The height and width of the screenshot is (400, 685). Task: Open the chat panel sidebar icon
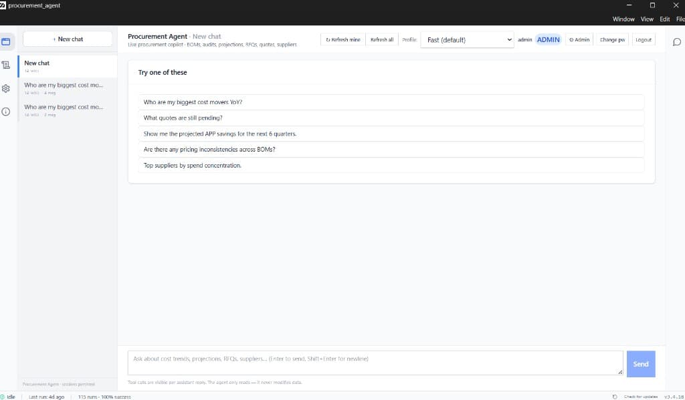point(6,42)
